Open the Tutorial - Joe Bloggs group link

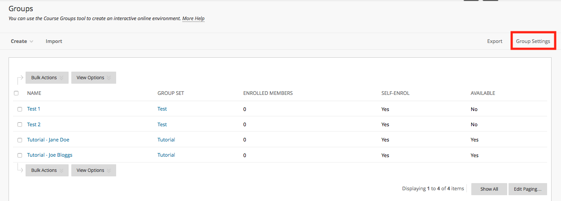tap(49, 155)
